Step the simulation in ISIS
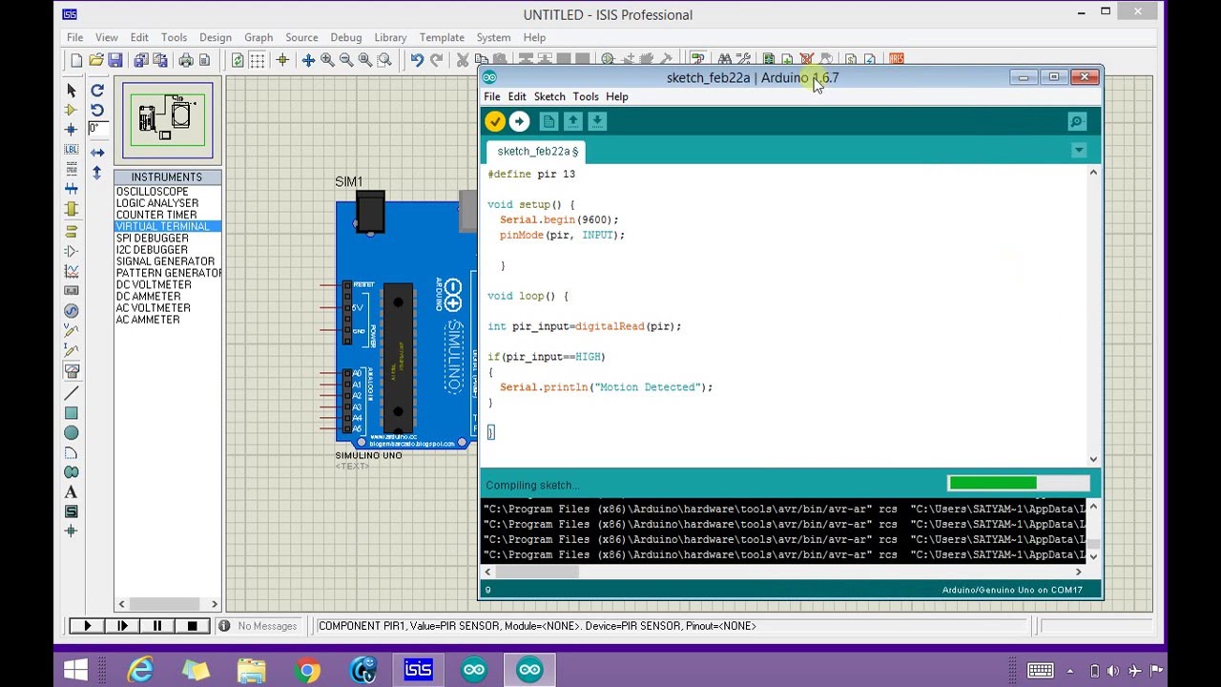Viewport: 1221px width, 687px height. pyautogui.click(x=122, y=626)
